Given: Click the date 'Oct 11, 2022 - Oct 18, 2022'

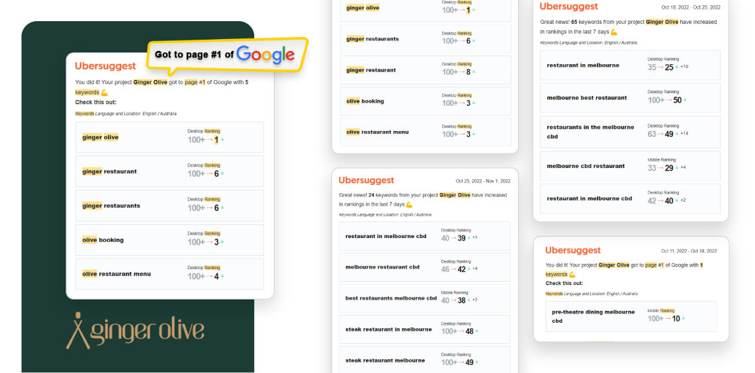Looking at the screenshot, I should (689, 251).
